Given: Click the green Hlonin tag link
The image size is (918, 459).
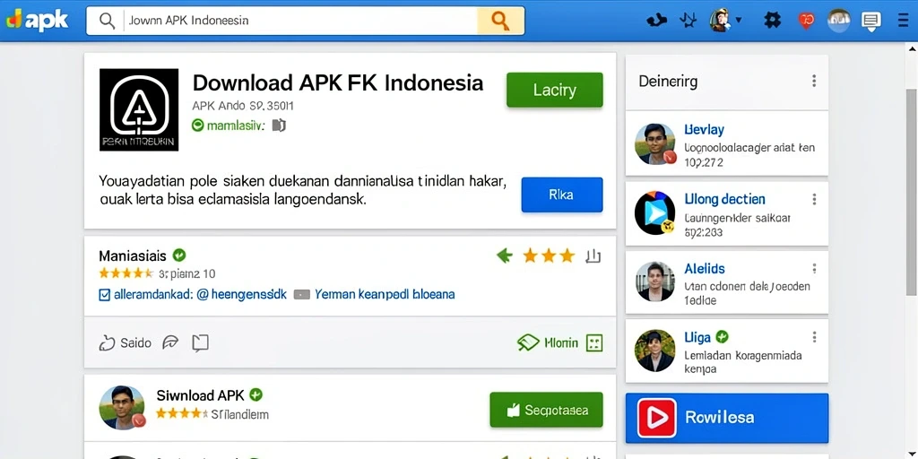Looking at the screenshot, I should point(549,343).
